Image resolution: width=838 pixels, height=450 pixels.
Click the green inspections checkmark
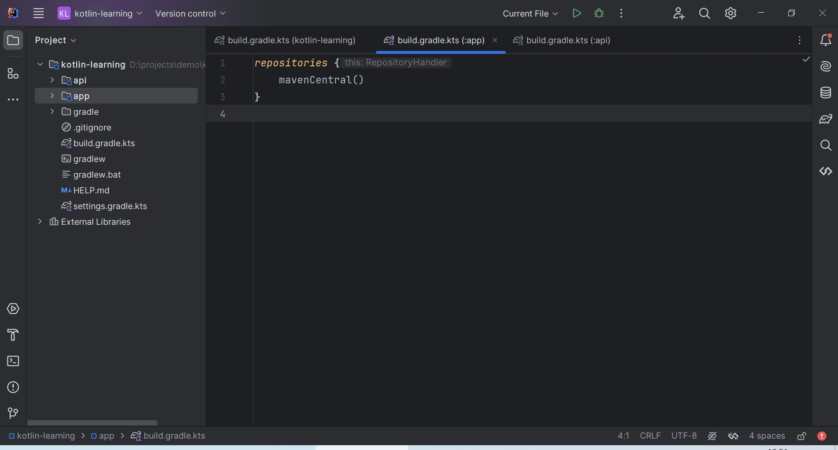click(x=806, y=59)
